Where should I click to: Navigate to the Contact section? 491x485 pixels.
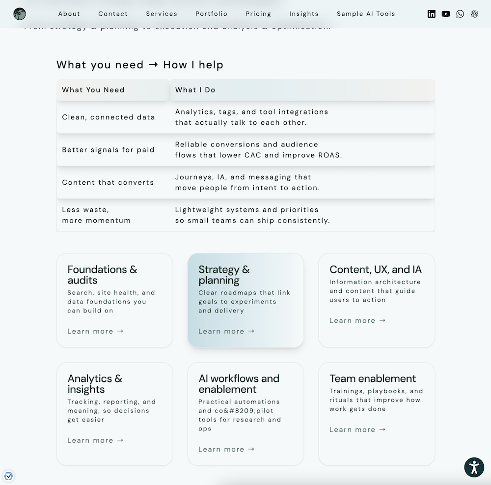point(113,14)
